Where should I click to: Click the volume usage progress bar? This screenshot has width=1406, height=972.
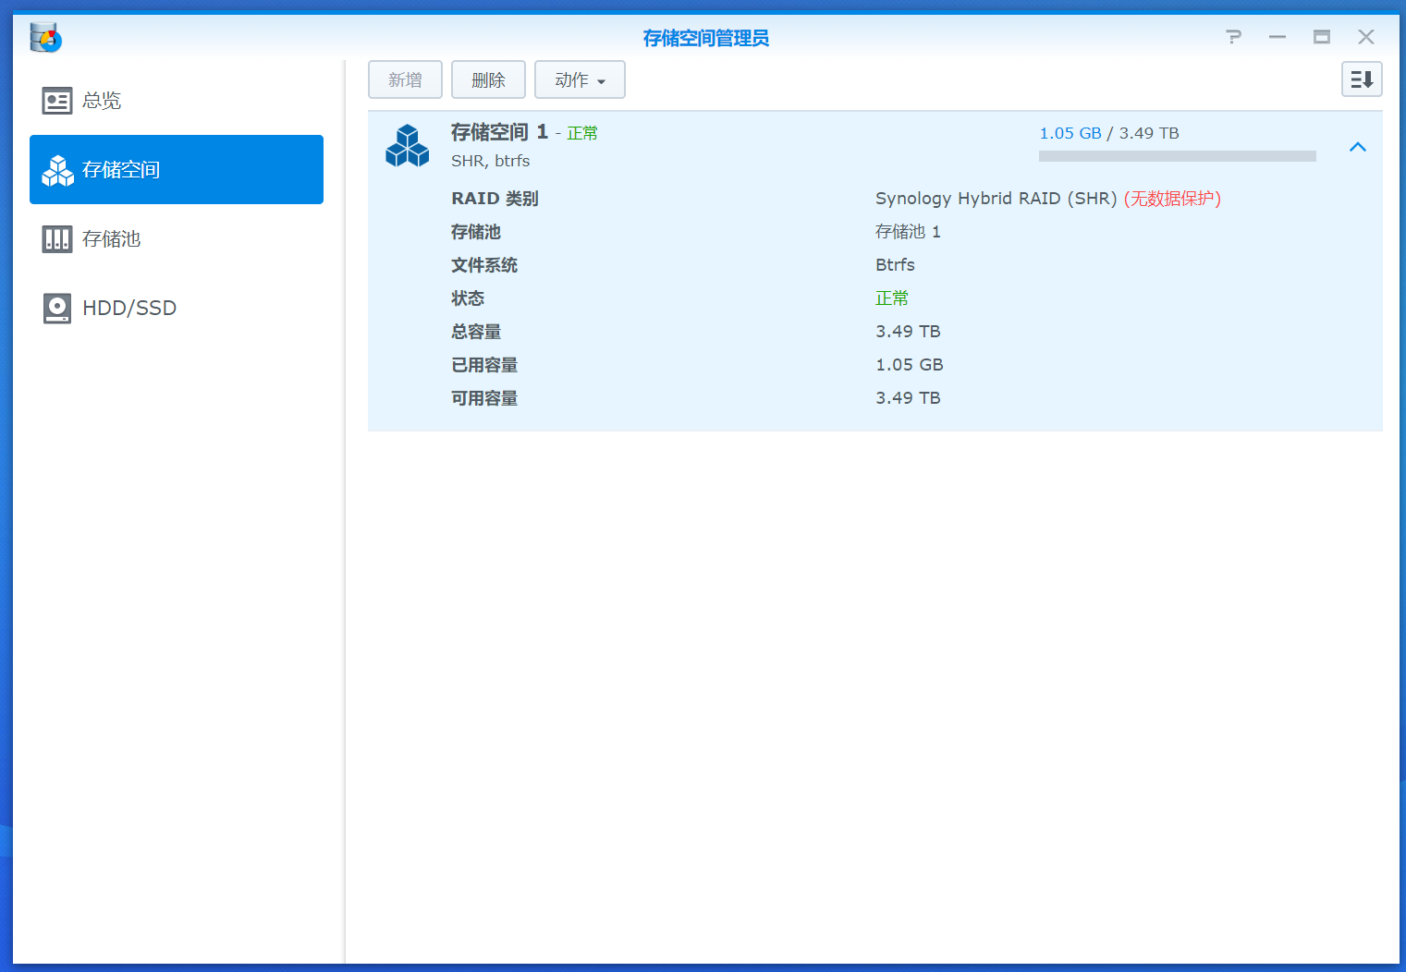pyautogui.click(x=1178, y=156)
